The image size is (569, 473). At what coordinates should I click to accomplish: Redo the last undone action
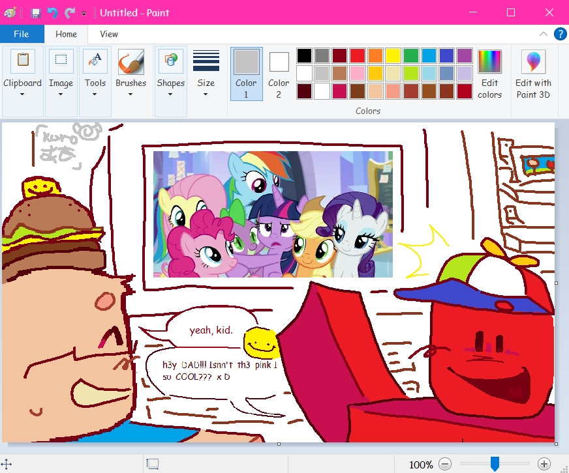tap(70, 13)
